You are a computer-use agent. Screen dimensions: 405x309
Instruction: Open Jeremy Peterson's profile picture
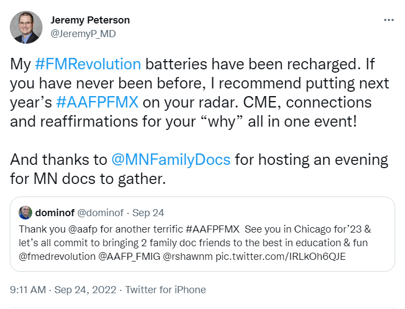click(x=26, y=27)
